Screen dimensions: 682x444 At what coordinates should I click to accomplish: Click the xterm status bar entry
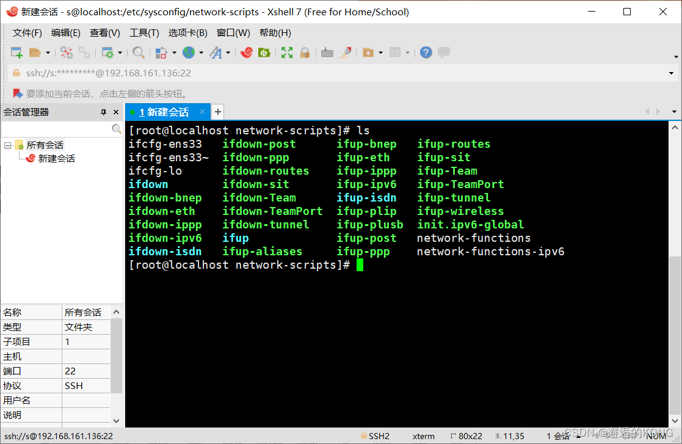click(423, 435)
